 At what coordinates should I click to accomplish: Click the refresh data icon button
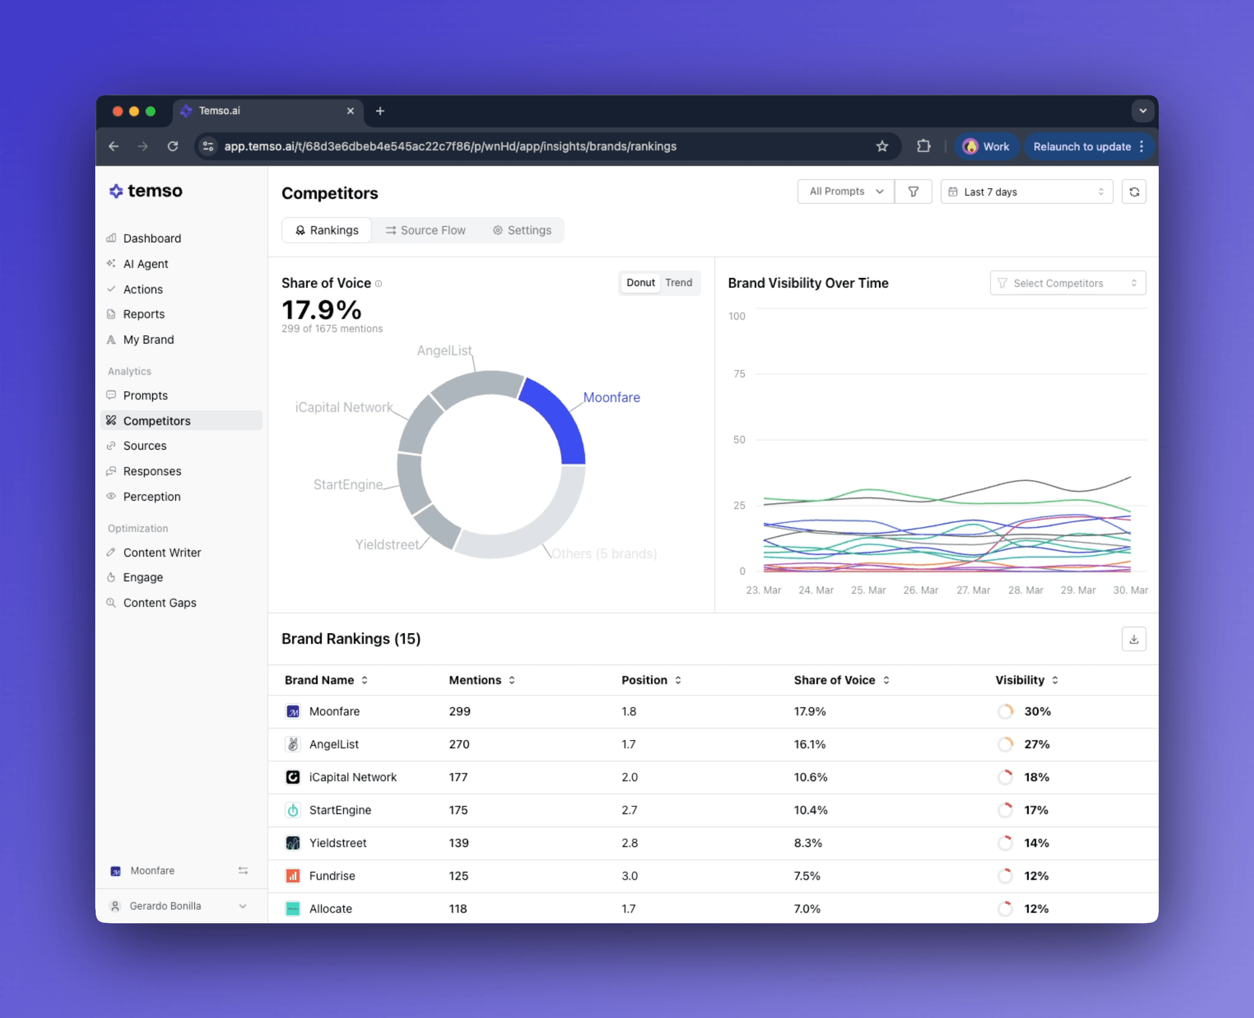(1134, 192)
